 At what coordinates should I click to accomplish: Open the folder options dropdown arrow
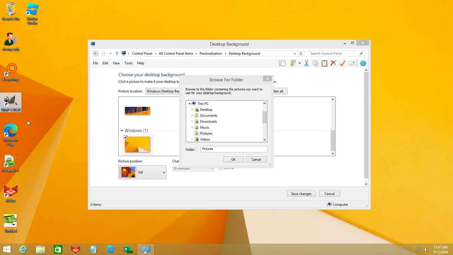(300, 63)
